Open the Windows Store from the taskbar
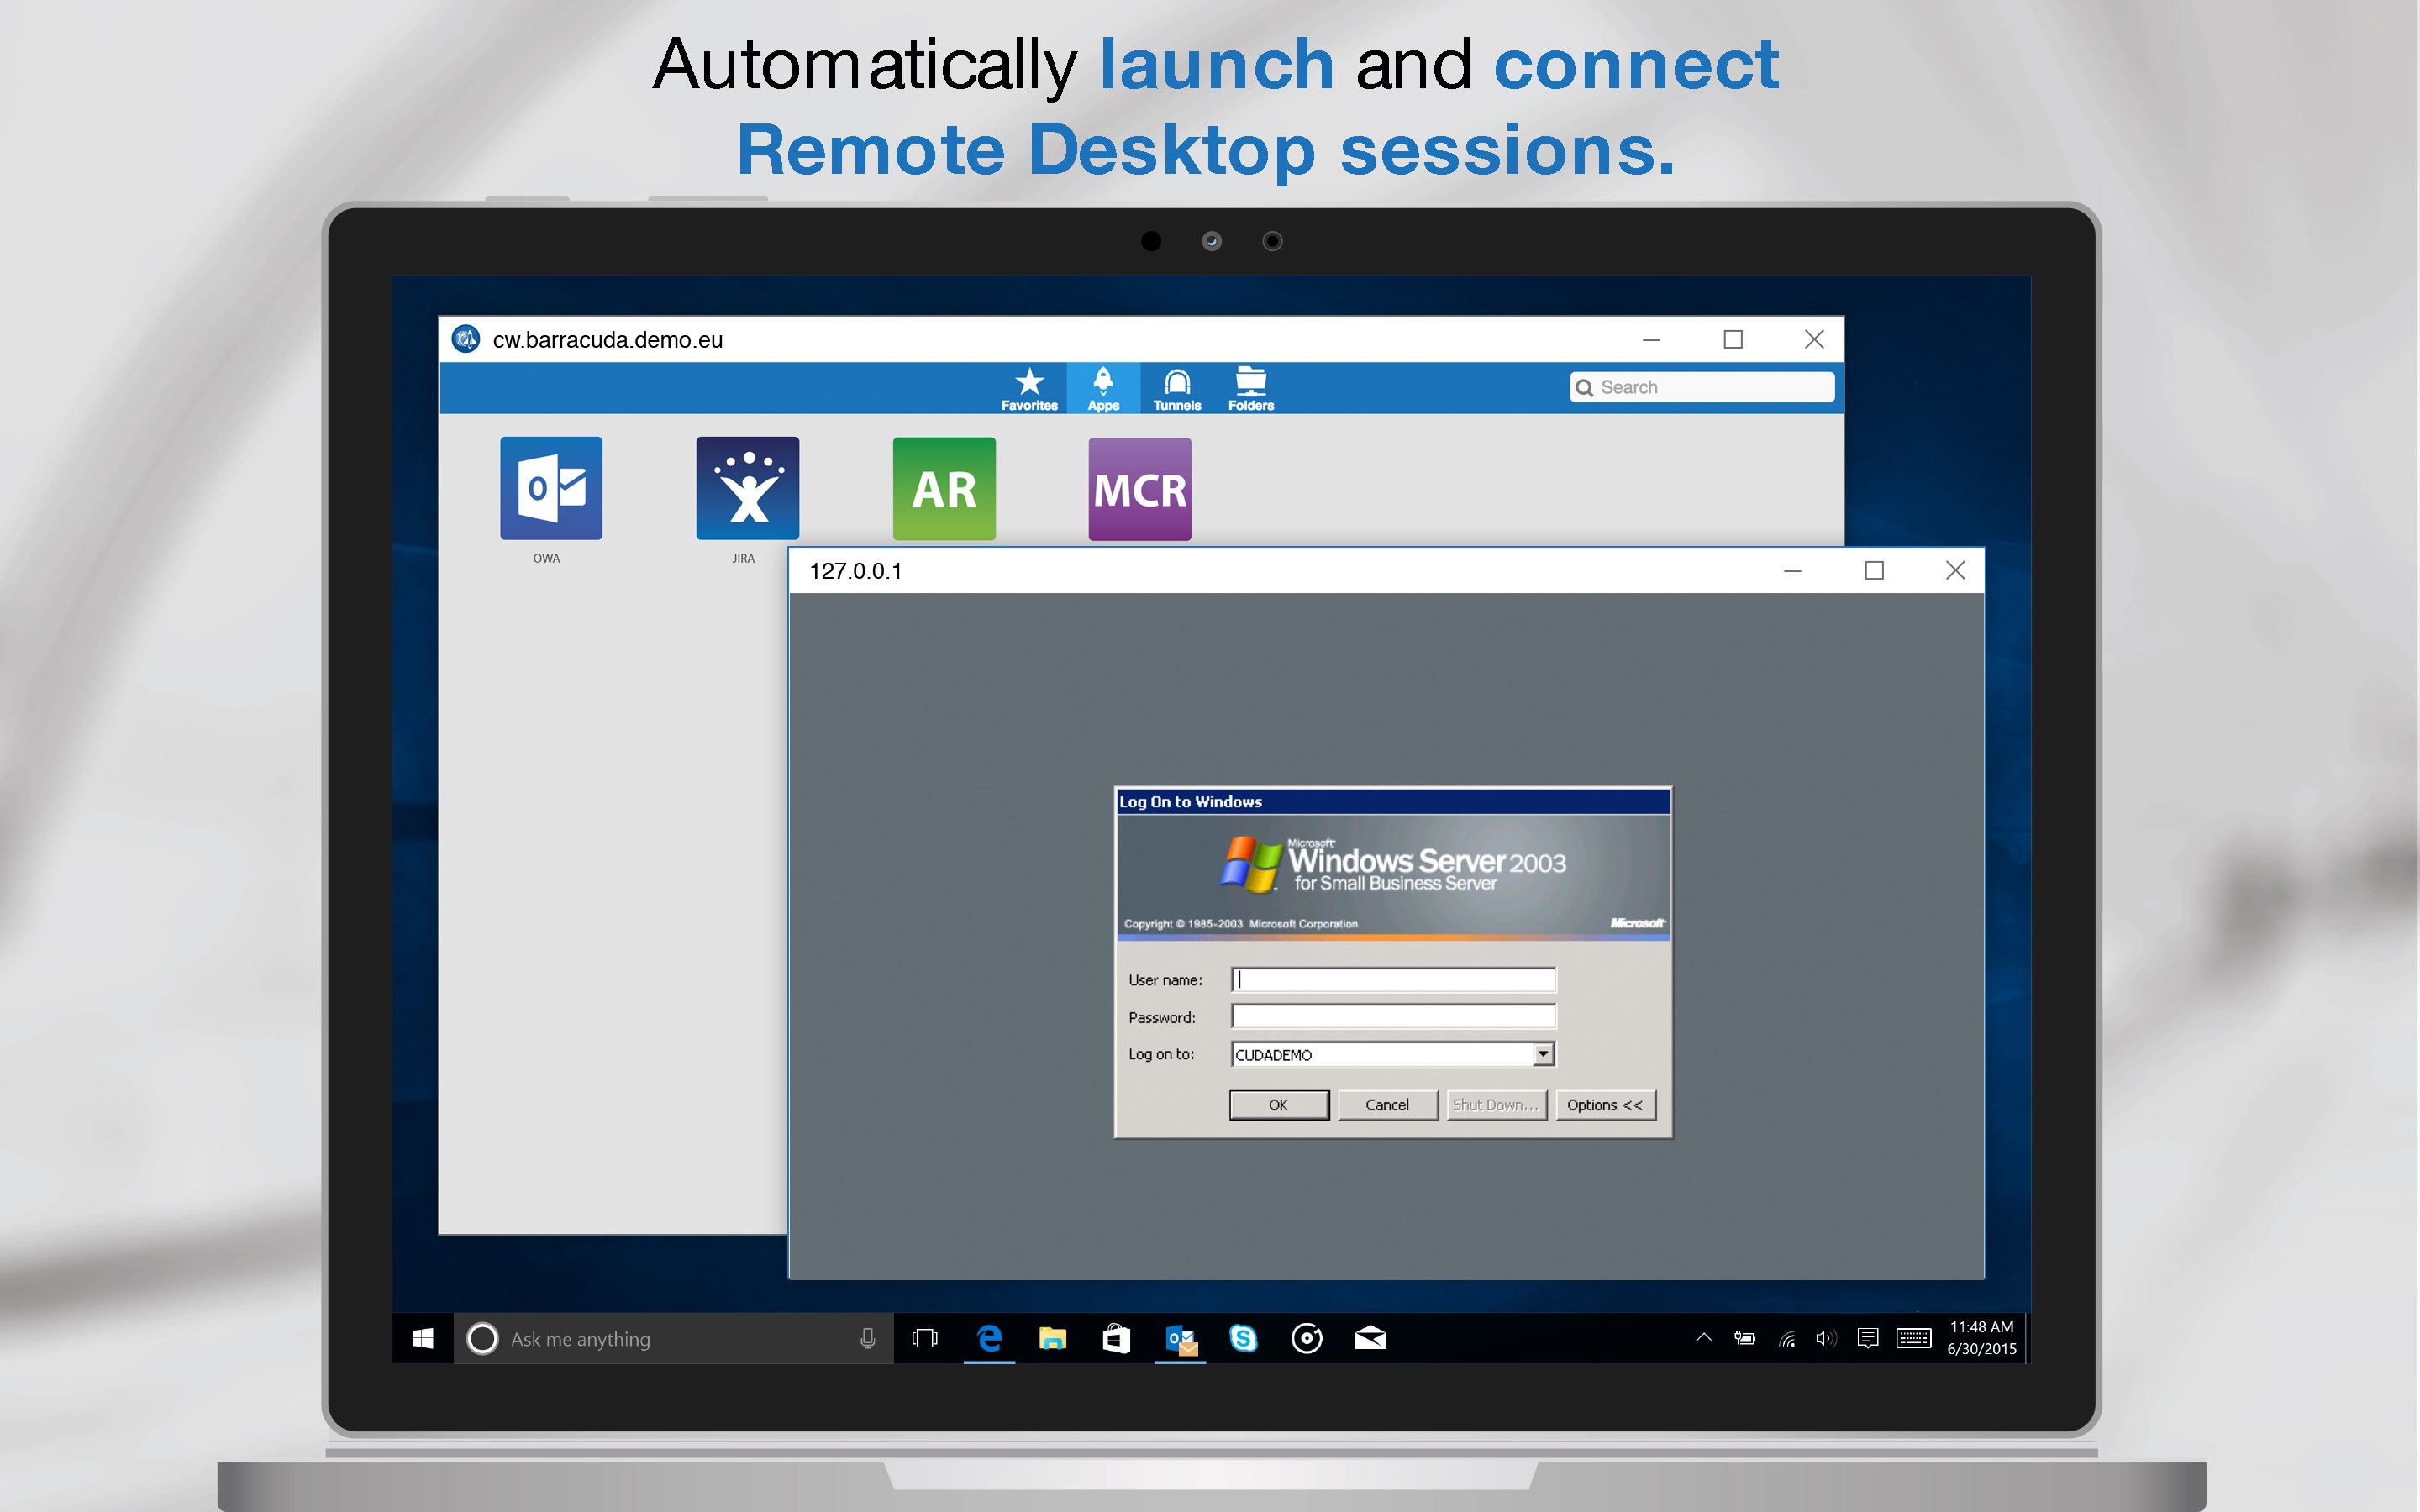 pyautogui.click(x=1117, y=1338)
